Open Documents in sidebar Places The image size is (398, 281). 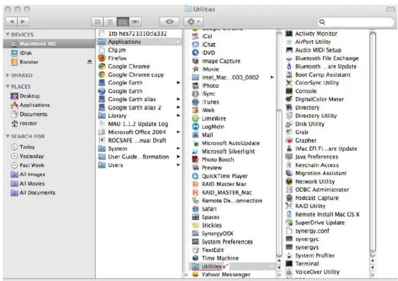pyautogui.click(x=33, y=114)
